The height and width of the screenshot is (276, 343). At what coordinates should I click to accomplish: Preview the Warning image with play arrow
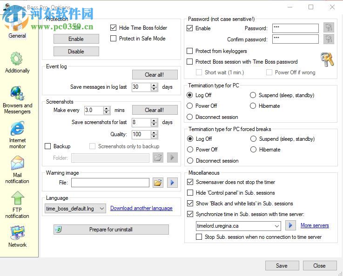coord(172,183)
